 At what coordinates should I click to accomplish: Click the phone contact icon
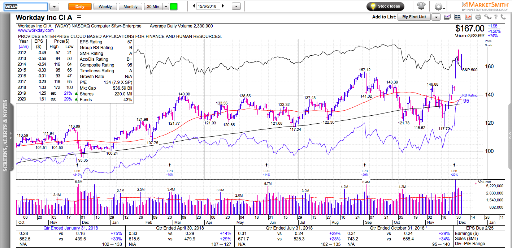pos(504,17)
